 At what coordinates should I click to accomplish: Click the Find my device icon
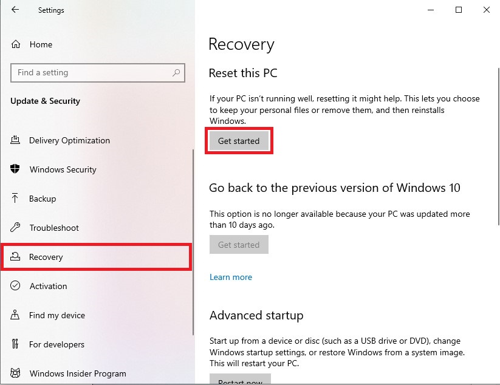coord(15,315)
